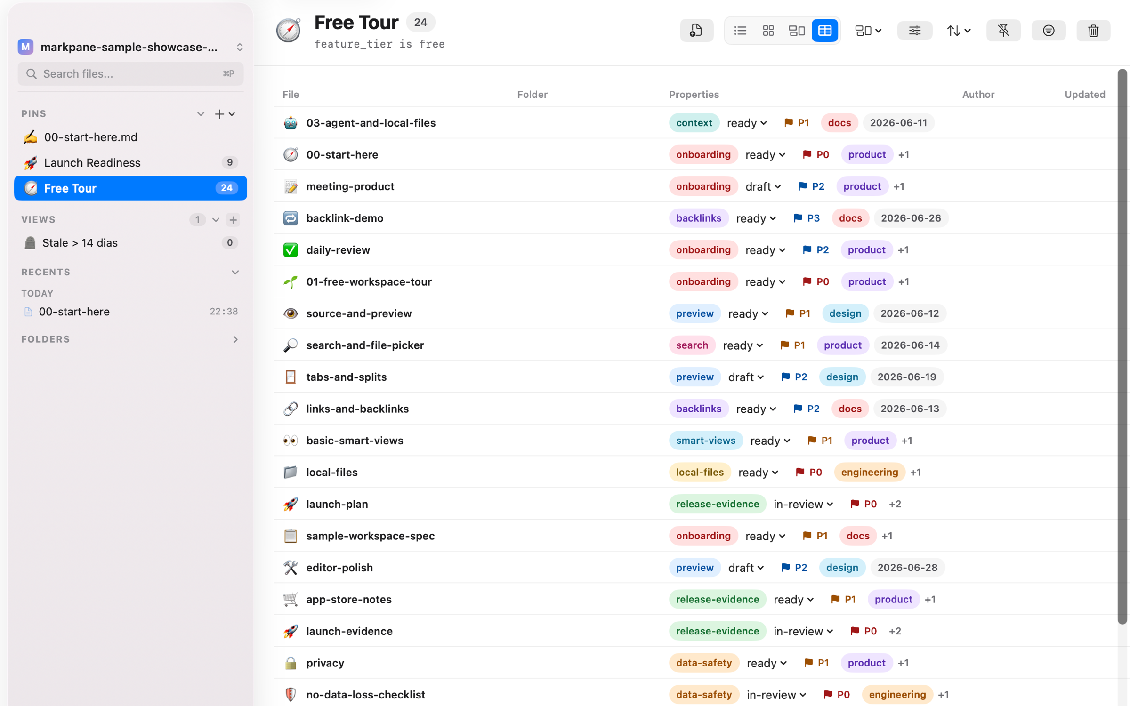Collapse the Pins section chevron

pyautogui.click(x=201, y=114)
